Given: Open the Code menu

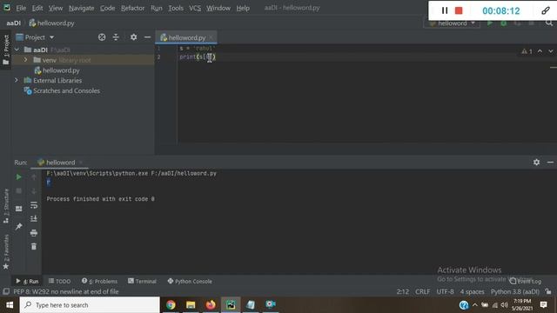Looking at the screenshot, I should pyautogui.click(x=107, y=8).
